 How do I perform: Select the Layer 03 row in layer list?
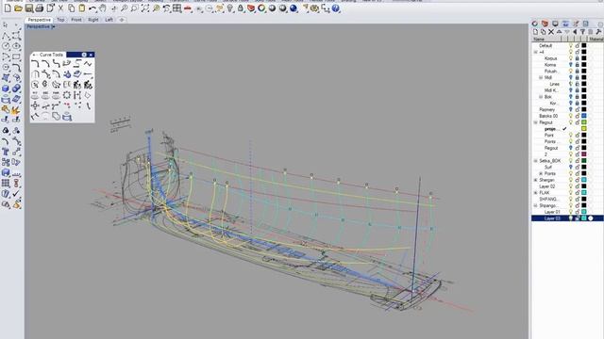[567, 218]
